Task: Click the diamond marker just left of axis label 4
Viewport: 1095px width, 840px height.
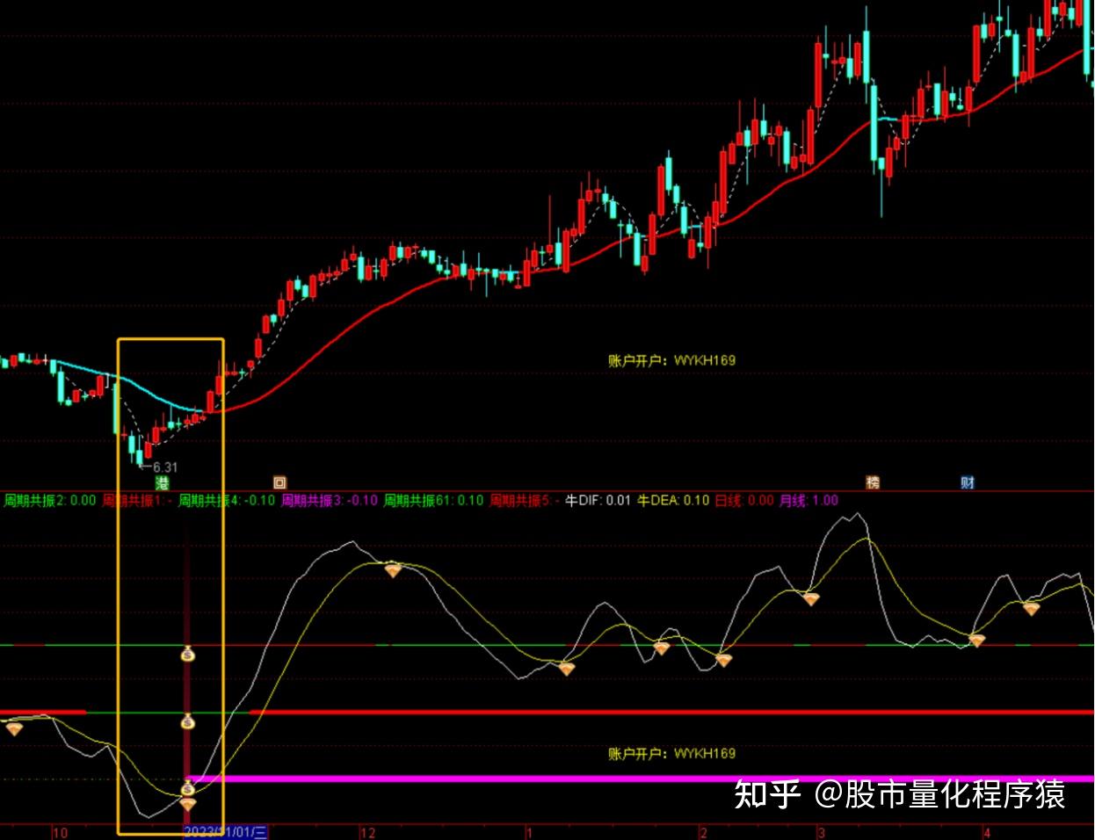Action: (976, 641)
